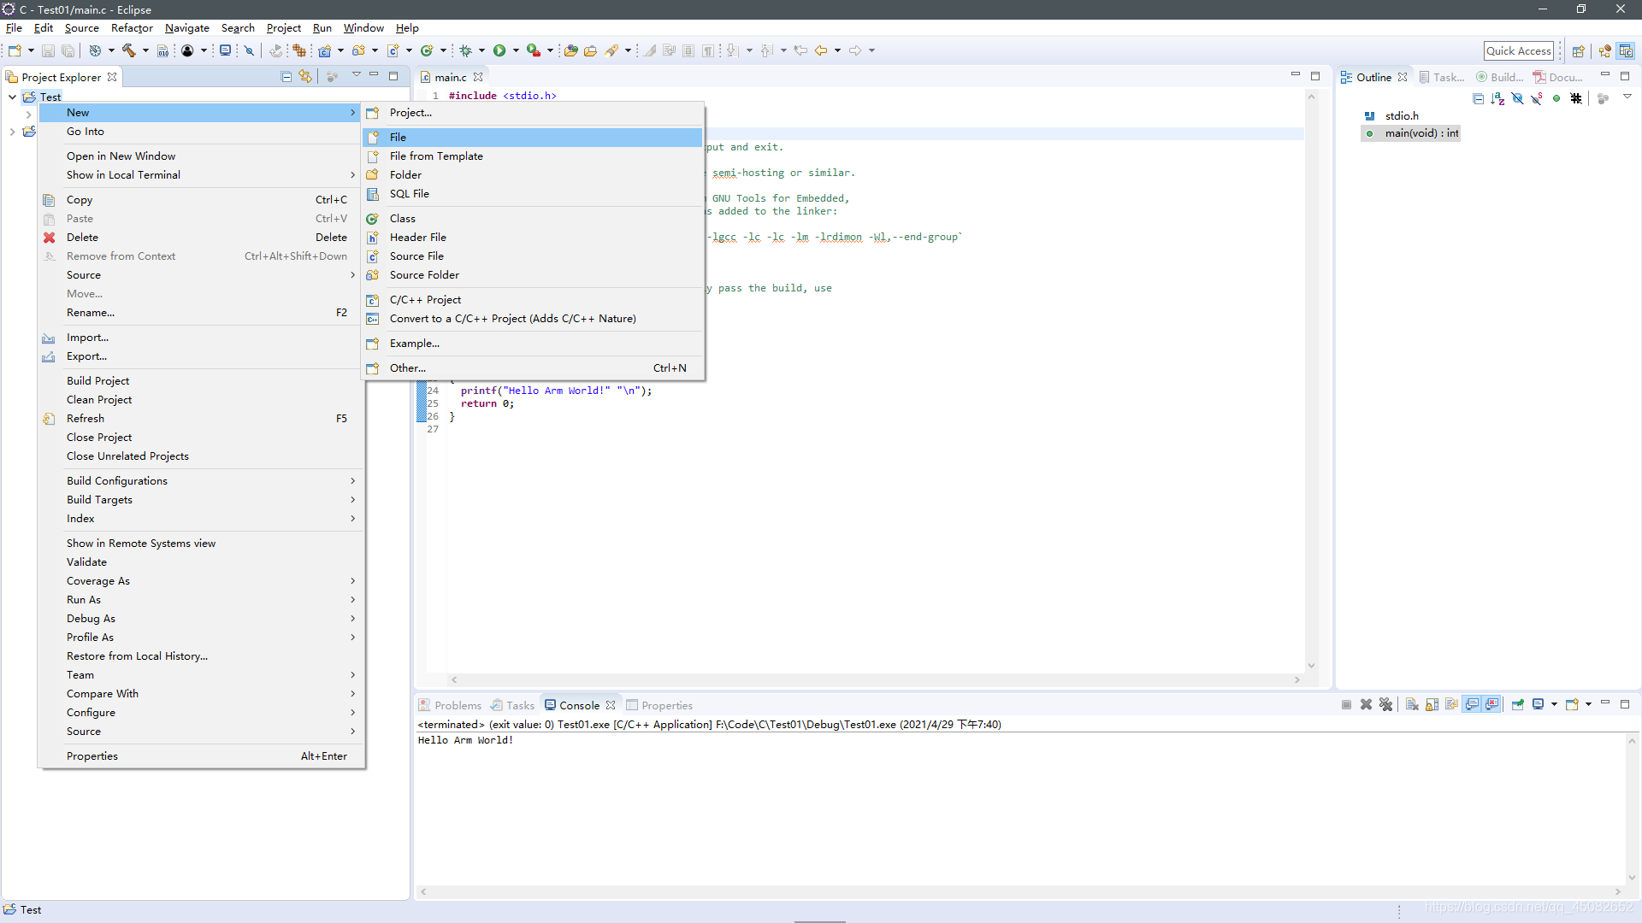Viewport: 1642px width, 923px height.
Task: Toggle Show Console on Standard Error change
Action: tap(1492, 704)
